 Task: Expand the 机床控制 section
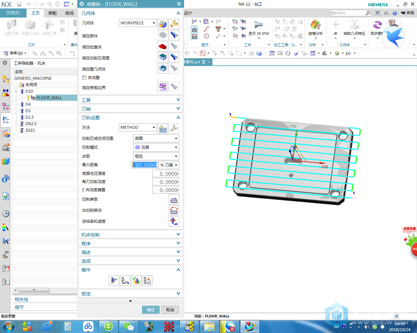[x=131, y=234]
